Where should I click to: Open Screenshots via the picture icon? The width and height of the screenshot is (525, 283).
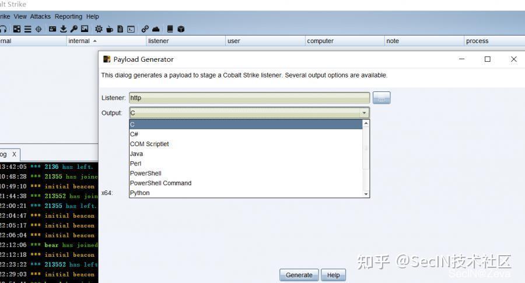85,29
